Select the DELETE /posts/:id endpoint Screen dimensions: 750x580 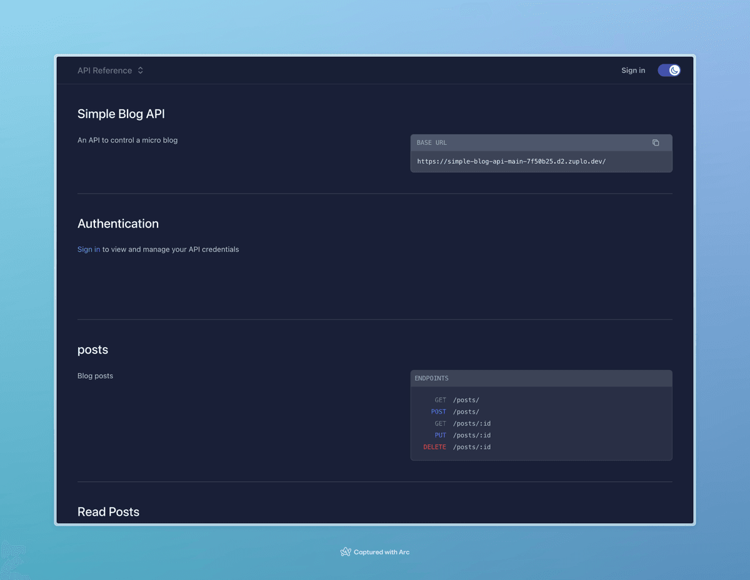(x=471, y=447)
